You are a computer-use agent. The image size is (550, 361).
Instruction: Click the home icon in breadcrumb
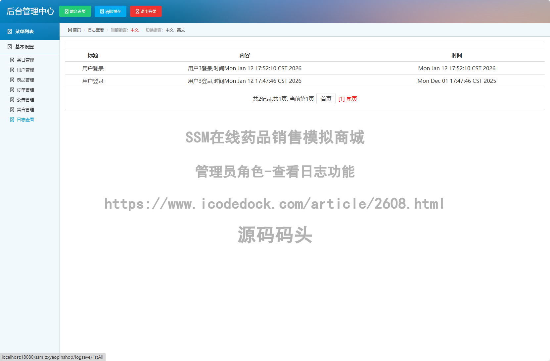tap(70, 30)
